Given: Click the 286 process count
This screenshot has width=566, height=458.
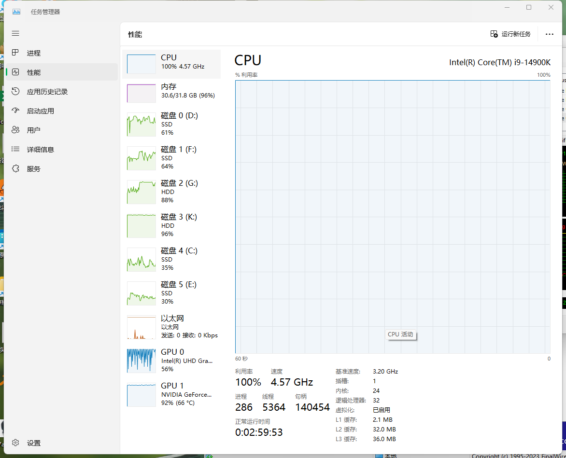Looking at the screenshot, I should 244,407.
